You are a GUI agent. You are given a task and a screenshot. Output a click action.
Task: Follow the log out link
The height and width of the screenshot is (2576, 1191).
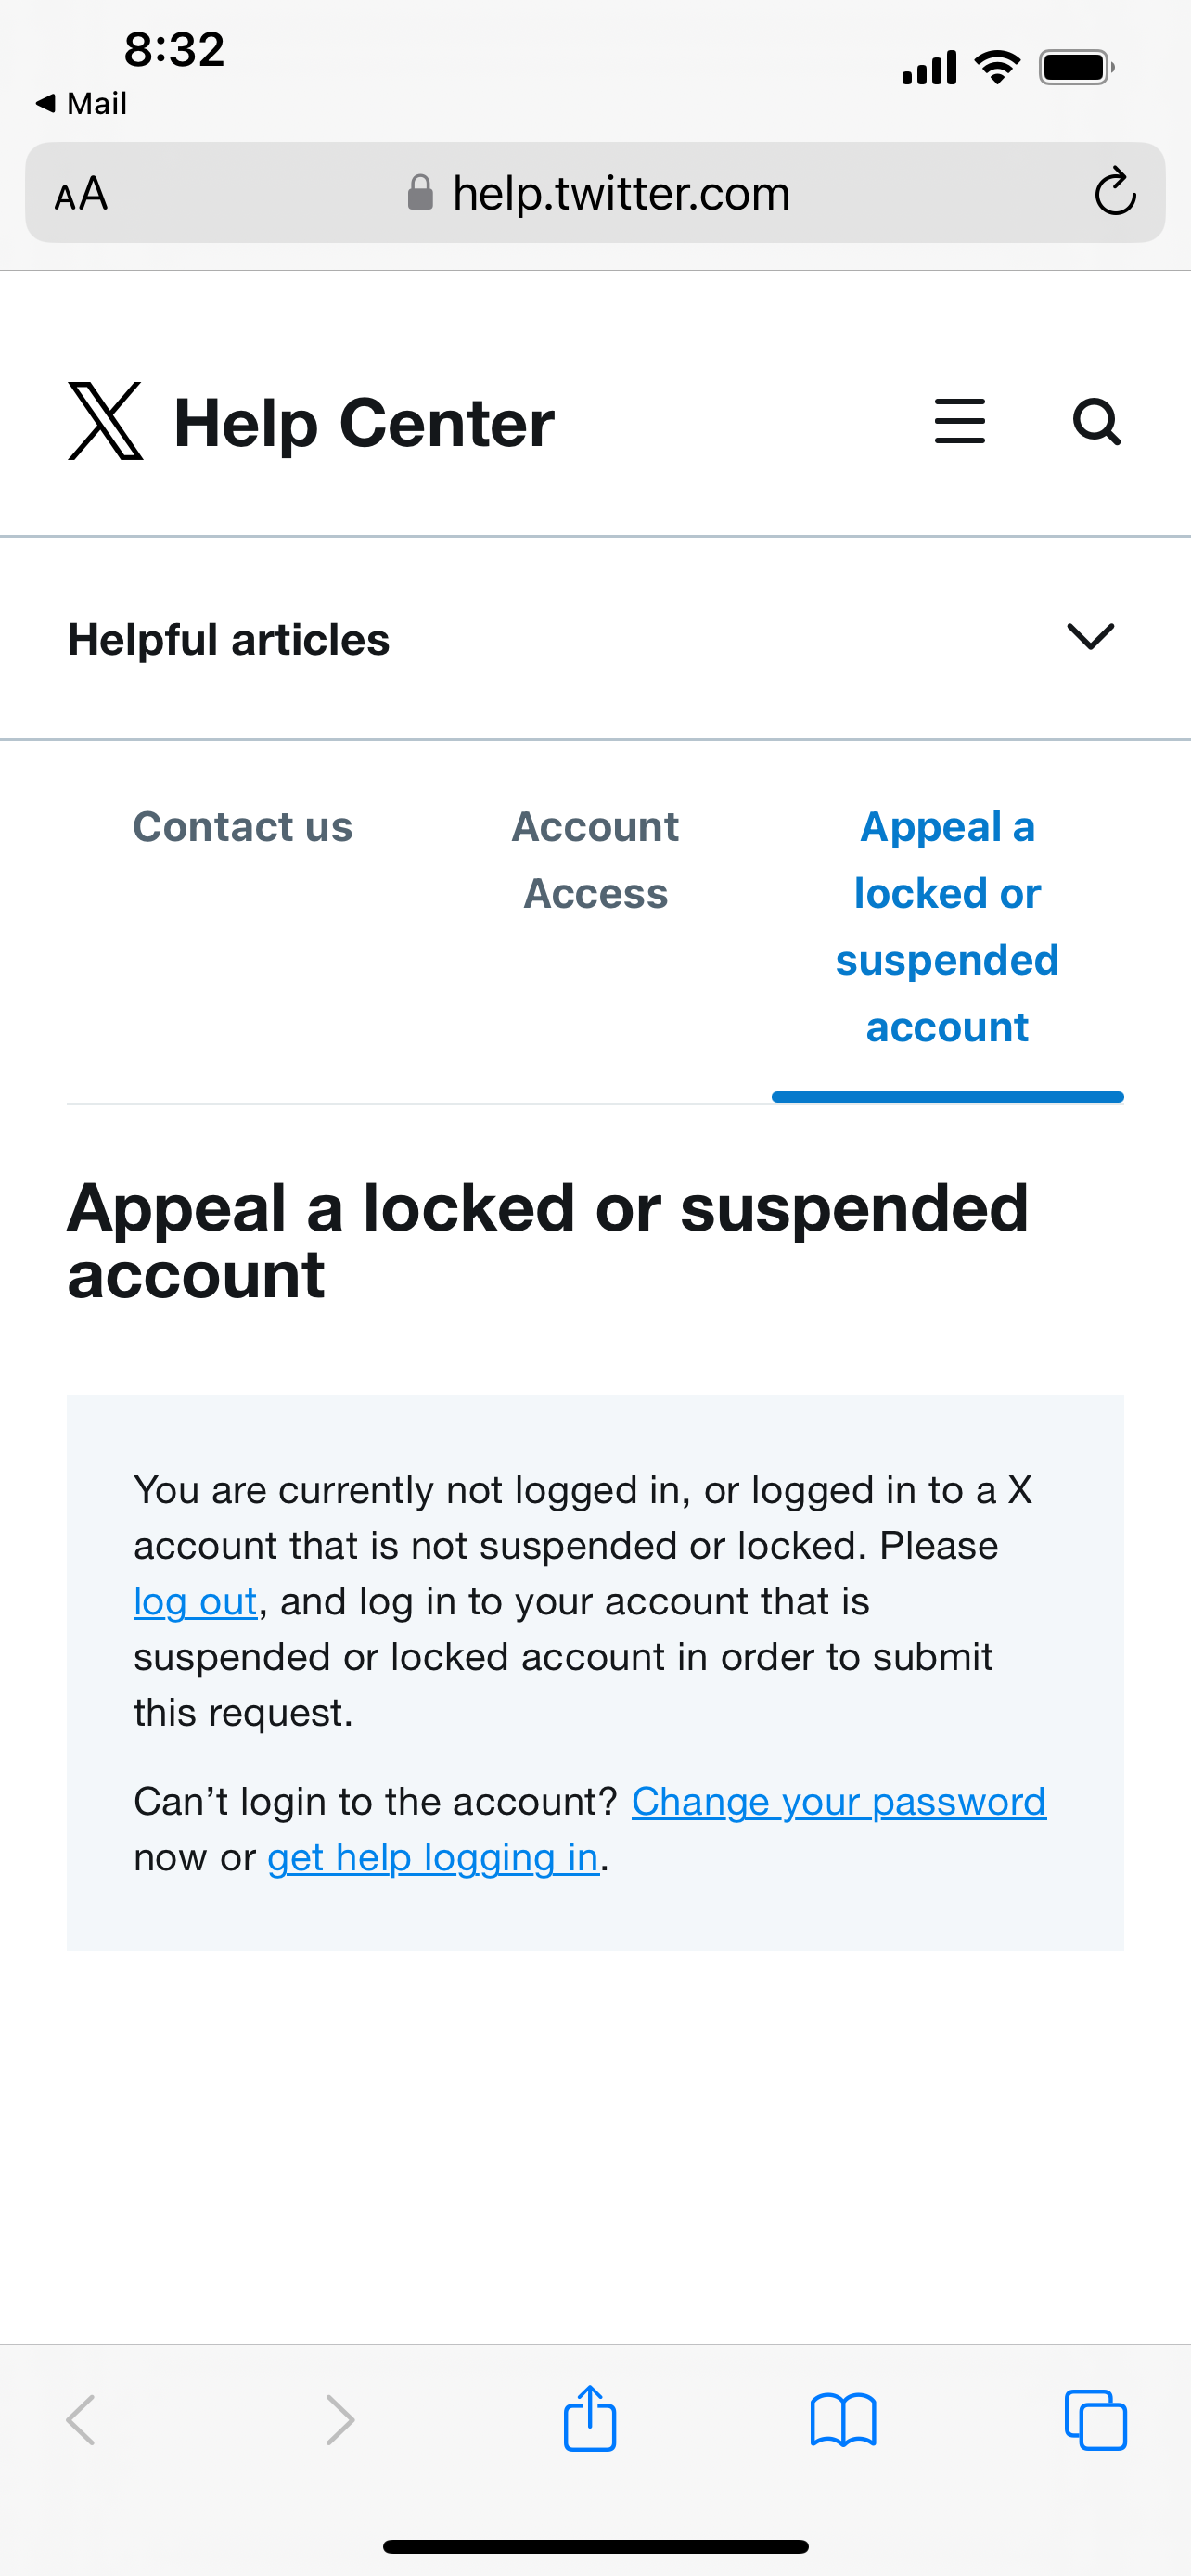pos(195,1602)
